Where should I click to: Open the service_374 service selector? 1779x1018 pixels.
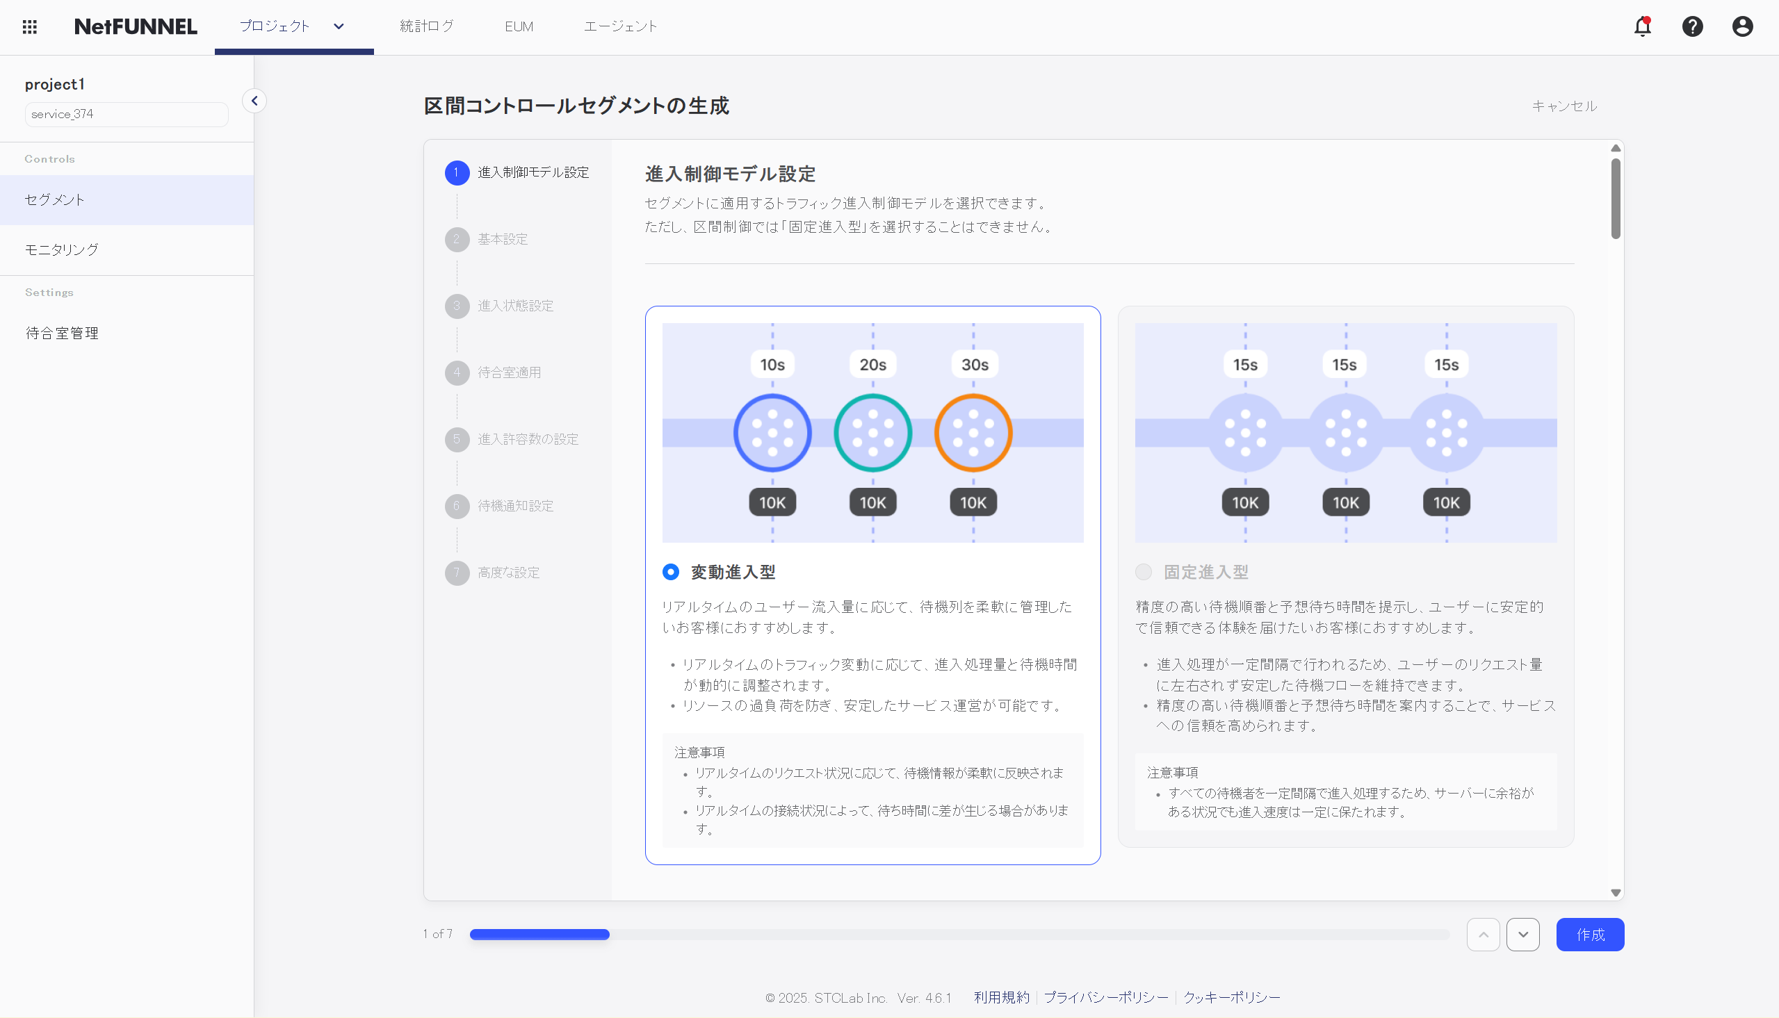pos(127,114)
